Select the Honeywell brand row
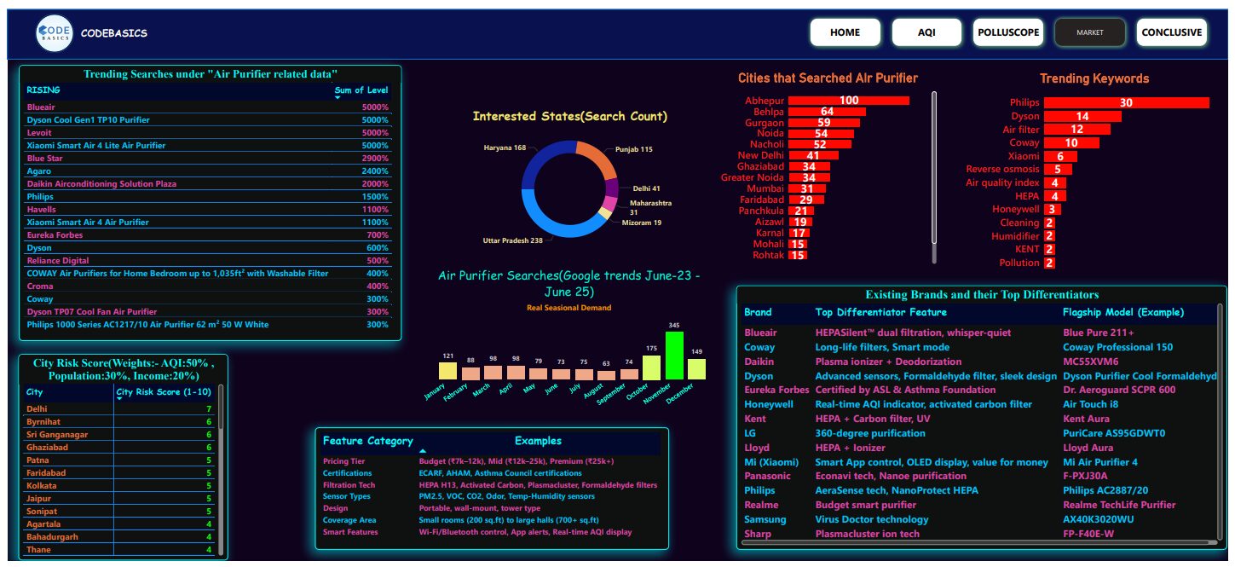Screen dimensions: 1235x567 (x=979, y=404)
